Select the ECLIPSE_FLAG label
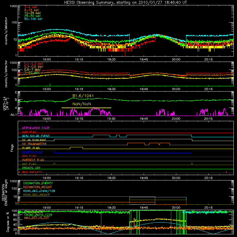 coord(32,152)
